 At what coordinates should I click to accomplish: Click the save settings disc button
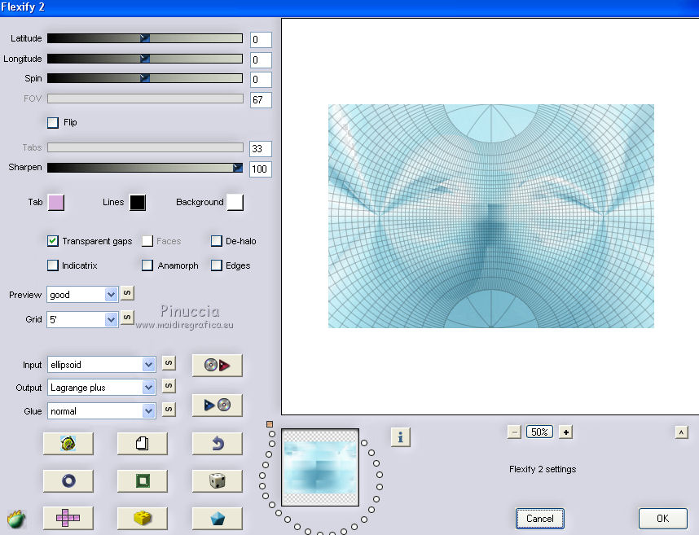pyautogui.click(x=217, y=405)
